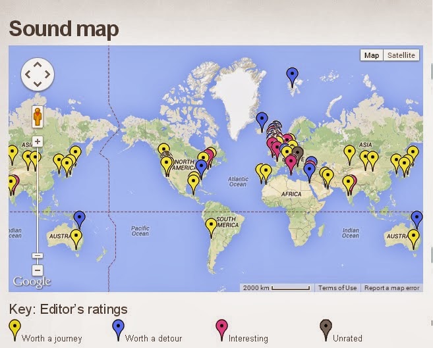Click the pan left arrow on map control
Image resolution: width=433 pixels, height=348 pixels.
pos(28,74)
